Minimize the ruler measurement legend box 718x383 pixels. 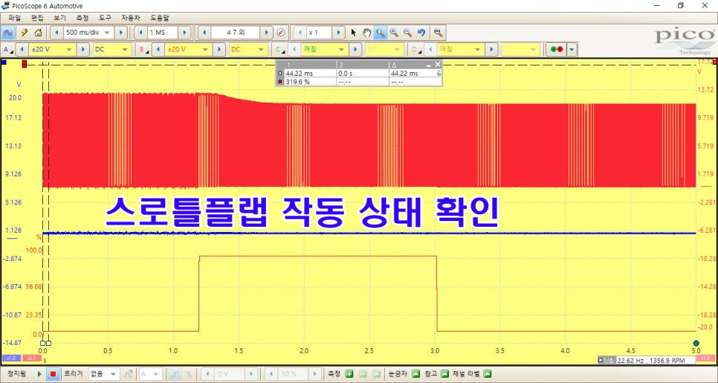tap(429, 65)
